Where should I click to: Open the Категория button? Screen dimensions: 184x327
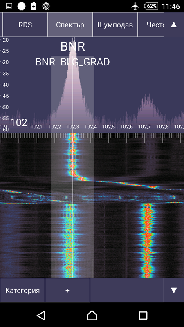pos(22,290)
